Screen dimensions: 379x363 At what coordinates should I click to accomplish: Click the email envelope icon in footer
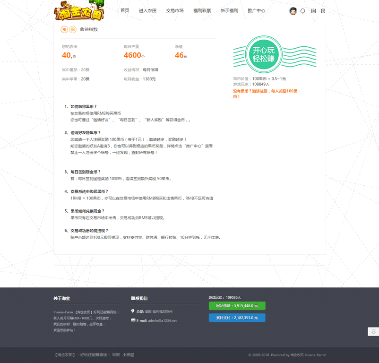pyautogui.click(x=133, y=320)
